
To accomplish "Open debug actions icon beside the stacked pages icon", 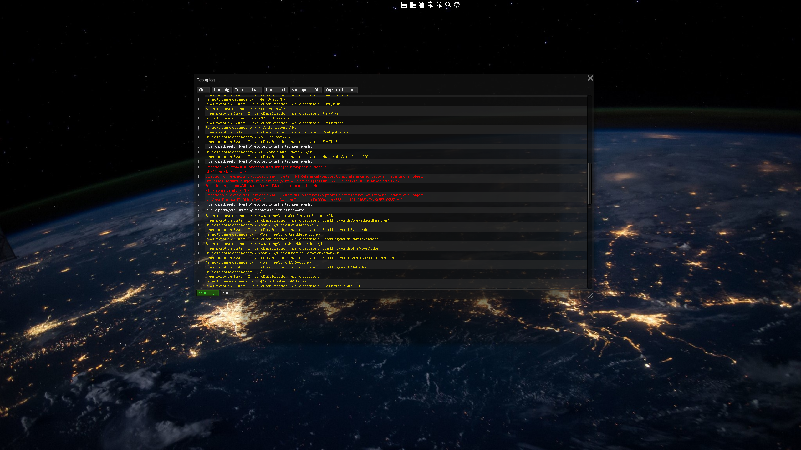I will [431, 5].
